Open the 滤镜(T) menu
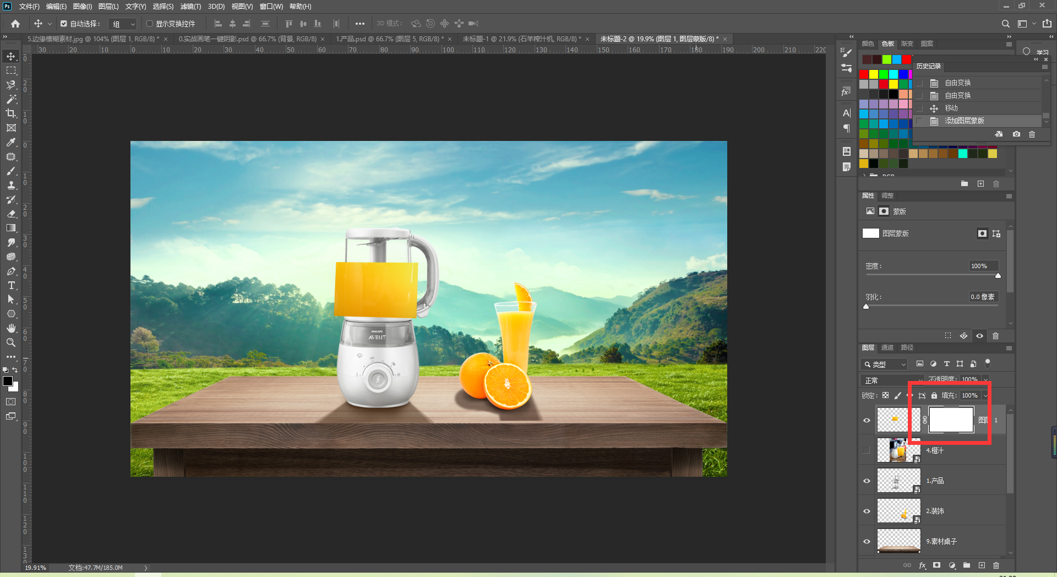Image resolution: width=1057 pixels, height=577 pixels. tap(190, 7)
